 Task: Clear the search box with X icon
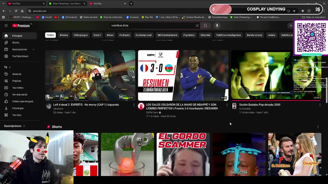[x=197, y=26]
